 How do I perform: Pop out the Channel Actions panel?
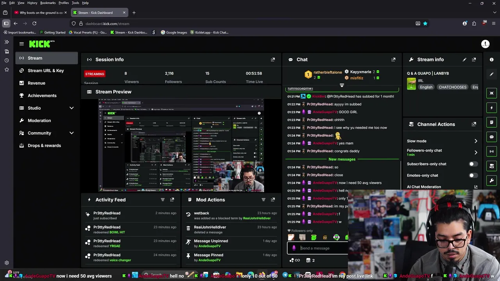[474, 124]
